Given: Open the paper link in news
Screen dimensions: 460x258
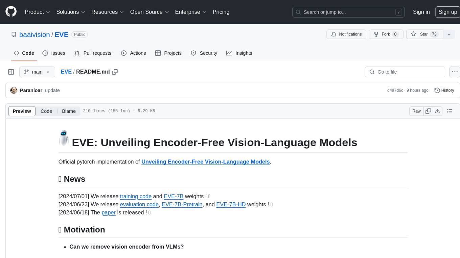Looking at the screenshot, I should (109, 212).
